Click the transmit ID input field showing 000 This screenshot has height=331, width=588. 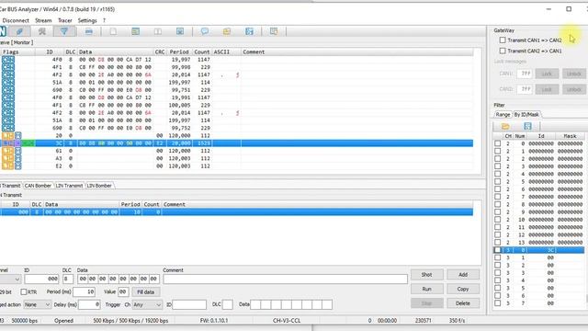click(41, 280)
